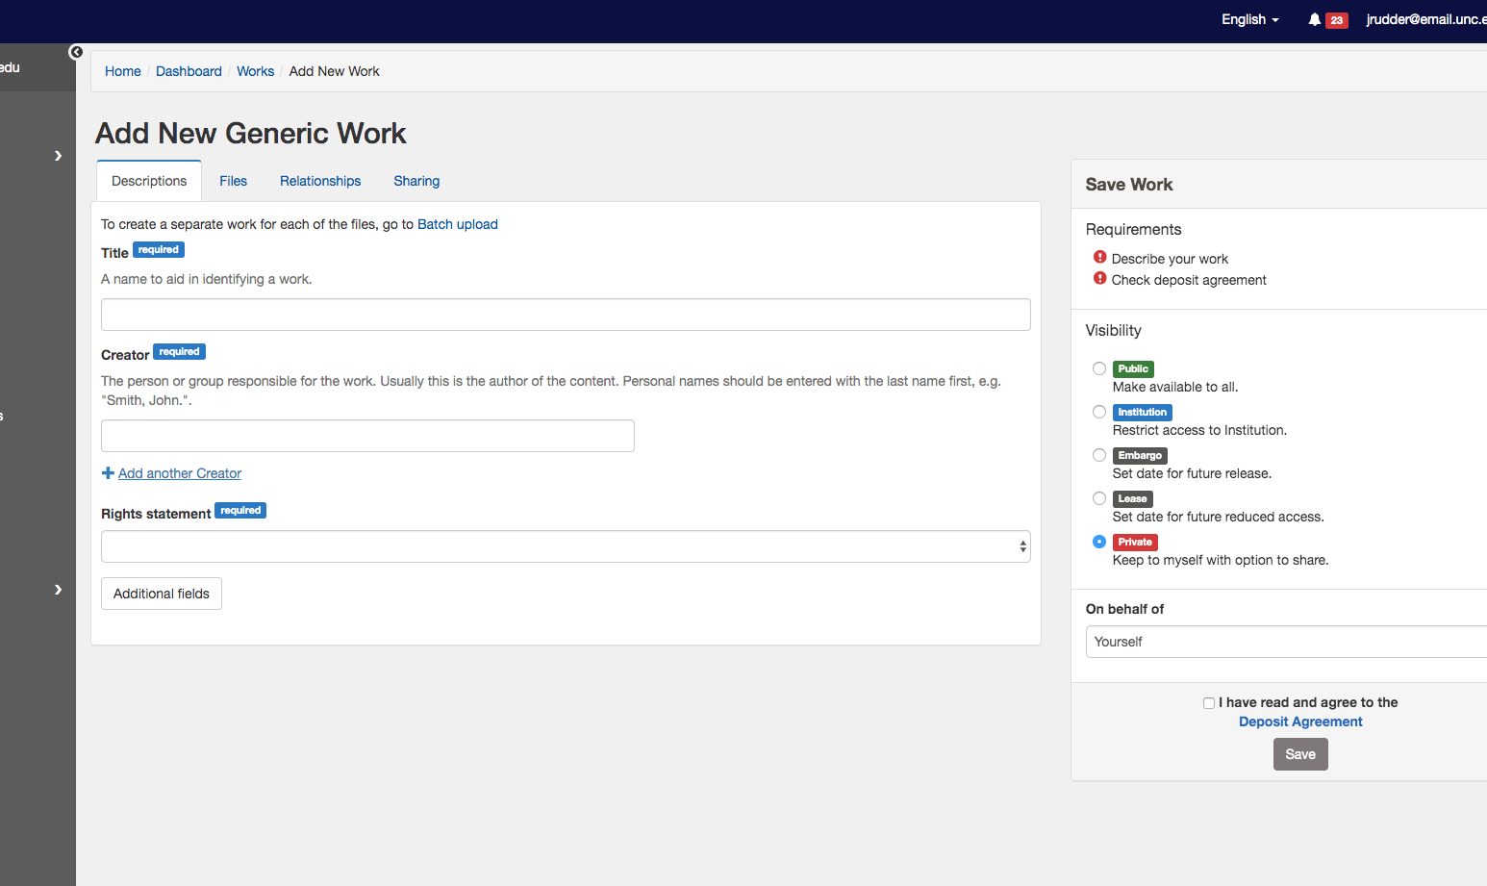Click the 'Add New Work' breadcrumb text
The image size is (1487, 886).
(335, 71)
